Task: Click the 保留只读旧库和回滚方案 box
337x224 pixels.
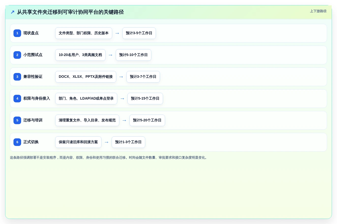Action: pos(78,142)
